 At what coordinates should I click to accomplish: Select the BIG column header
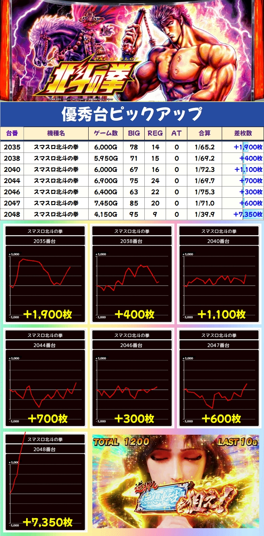coord(133,133)
